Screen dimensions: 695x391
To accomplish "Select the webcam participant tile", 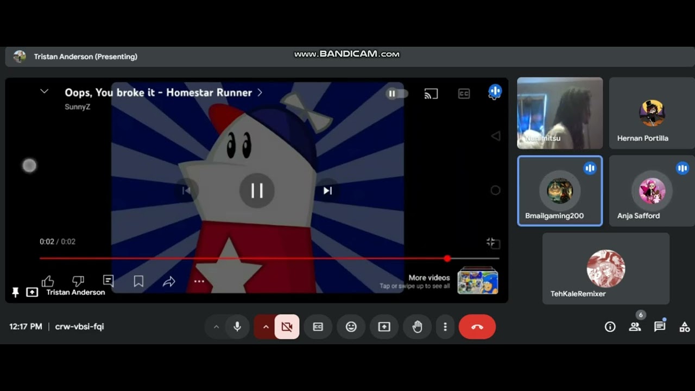I will (560, 113).
